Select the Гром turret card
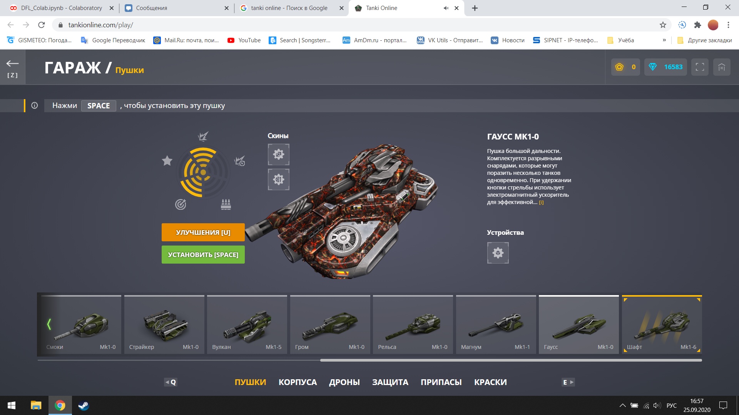Screen dimensions: 739x415 [330, 325]
